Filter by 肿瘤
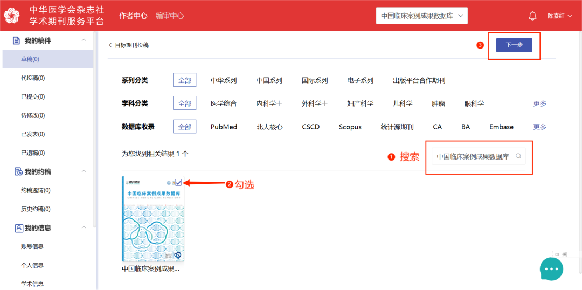The width and height of the screenshot is (582, 290). click(438, 103)
